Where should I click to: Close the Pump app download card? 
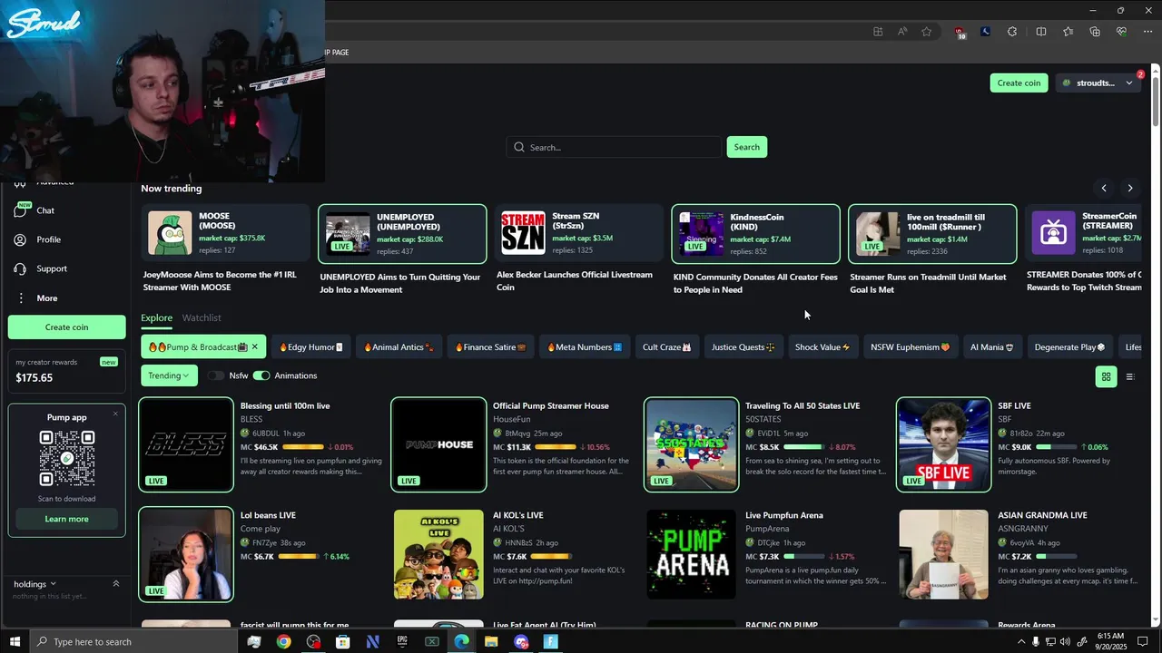point(115,414)
